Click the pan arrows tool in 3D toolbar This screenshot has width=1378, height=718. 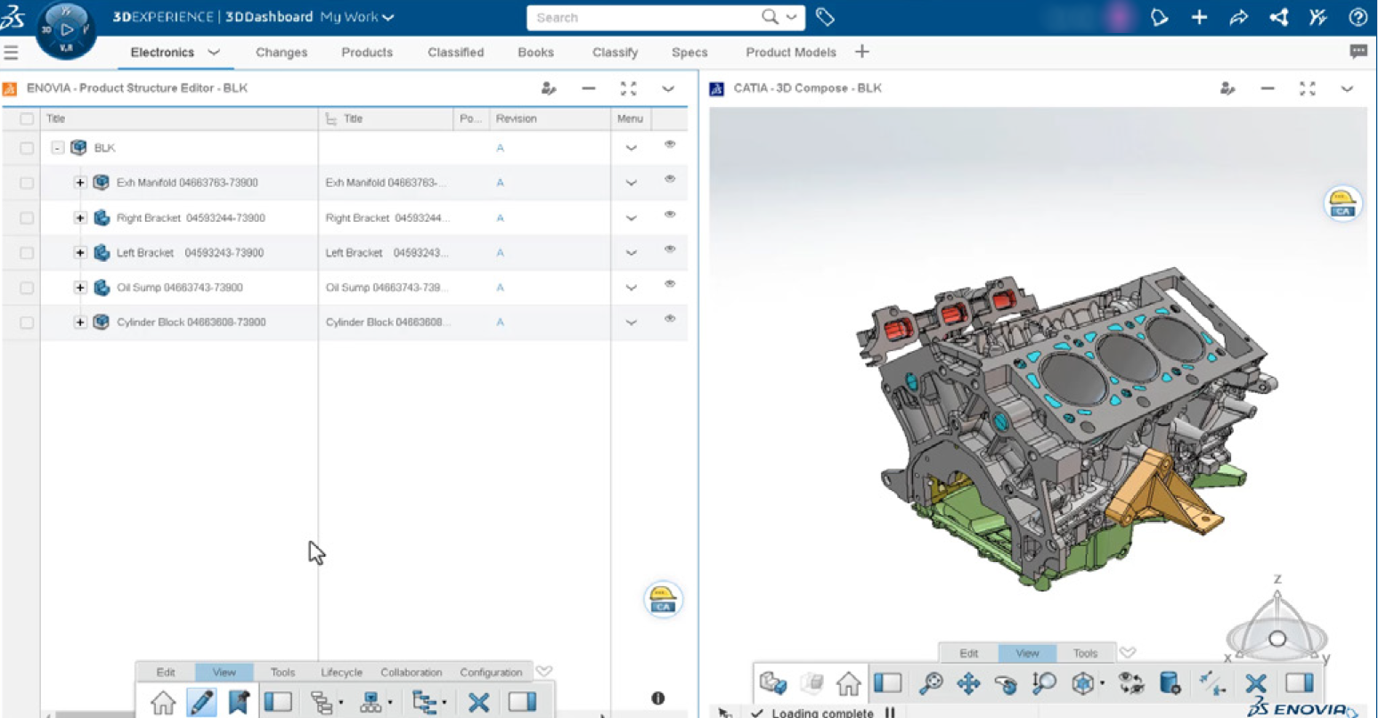click(968, 683)
